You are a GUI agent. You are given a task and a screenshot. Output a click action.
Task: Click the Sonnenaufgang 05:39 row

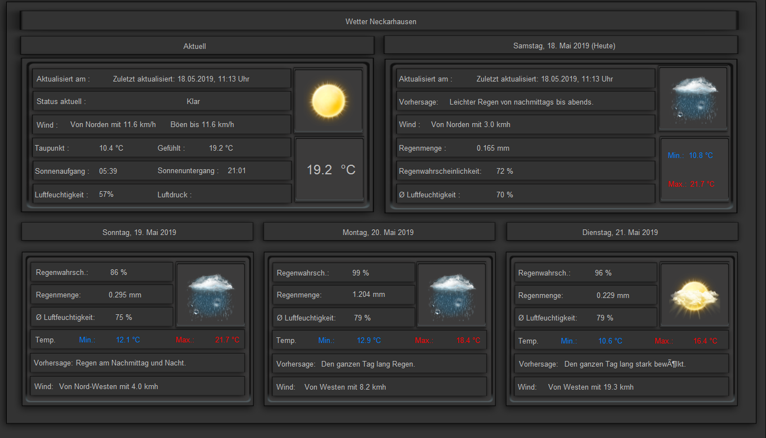(162, 171)
